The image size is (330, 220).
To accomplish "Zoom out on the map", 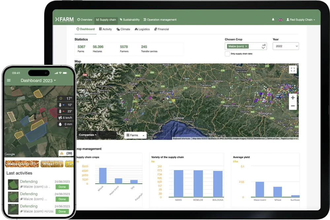I will [x=293, y=106].
